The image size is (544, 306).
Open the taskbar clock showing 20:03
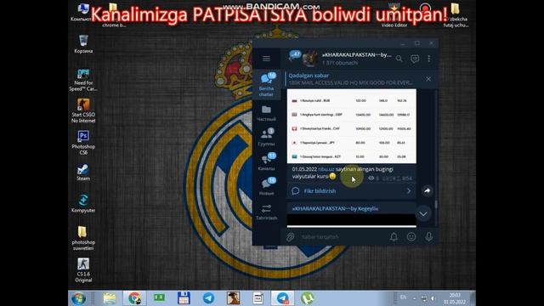click(x=455, y=298)
